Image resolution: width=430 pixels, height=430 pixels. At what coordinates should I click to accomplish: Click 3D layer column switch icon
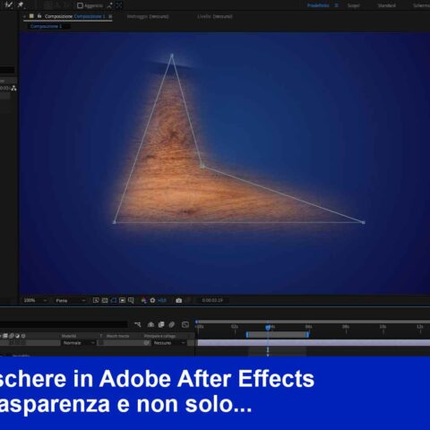(23, 336)
